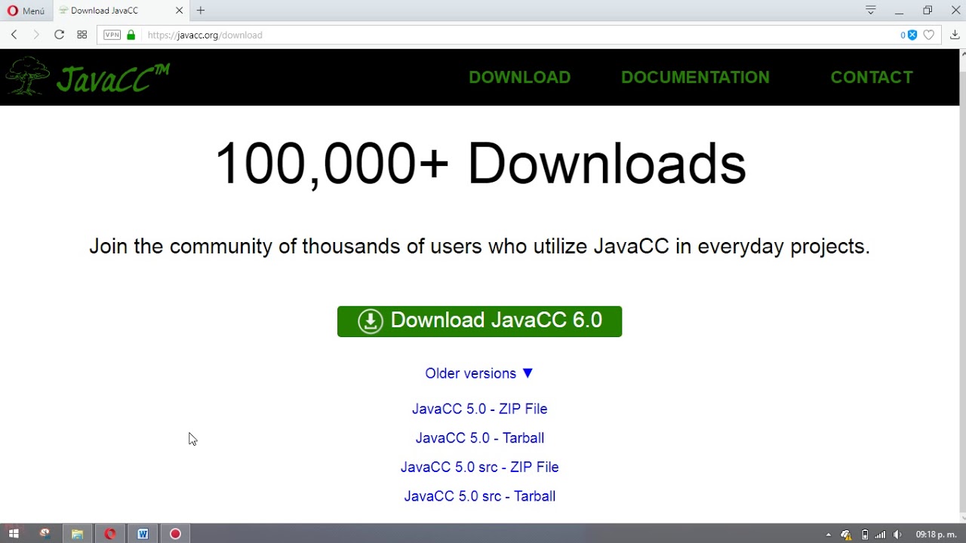Click scrollbar down arrow
966x543 pixels.
click(x=962, y=517)
